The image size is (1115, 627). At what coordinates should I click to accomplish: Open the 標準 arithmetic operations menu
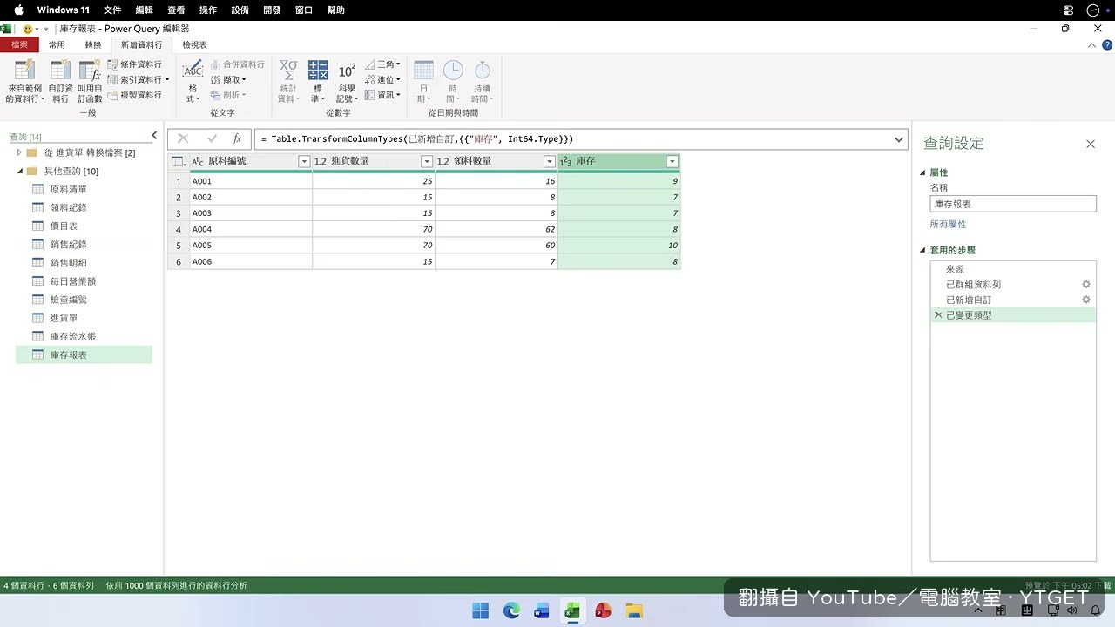[x=318, y=82]
